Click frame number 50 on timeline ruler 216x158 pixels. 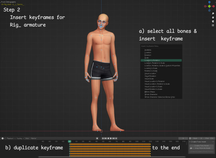103,141
